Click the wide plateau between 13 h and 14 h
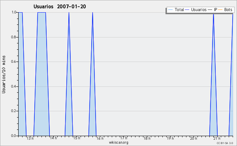Image resolution: width=237 pixels, height=146 pixels. [x=41, y=74]
